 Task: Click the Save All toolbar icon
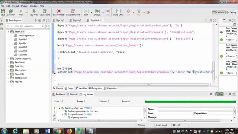pos(11,12)
